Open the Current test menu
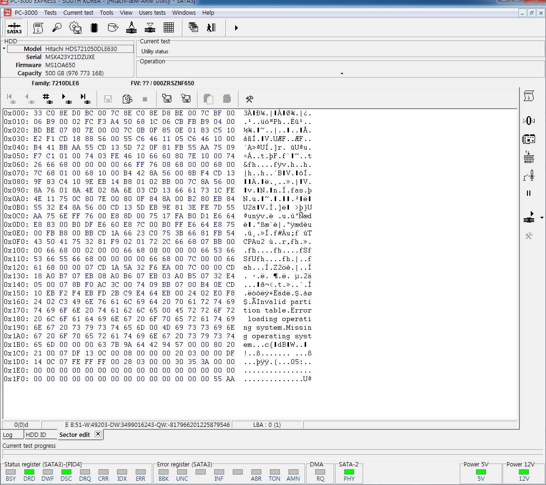This screenshot has height=485, width=546. [x=79, y=13]
